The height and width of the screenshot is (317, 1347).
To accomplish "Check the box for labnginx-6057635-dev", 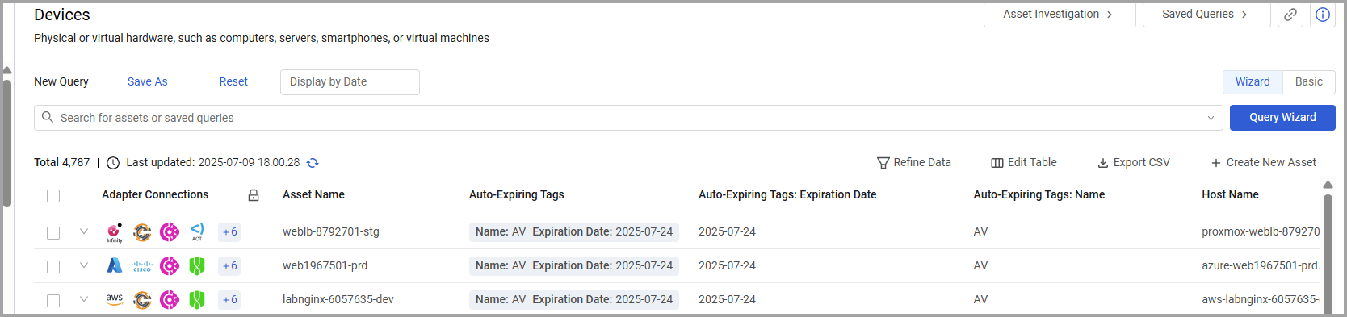I will click(x=53, y=301).
